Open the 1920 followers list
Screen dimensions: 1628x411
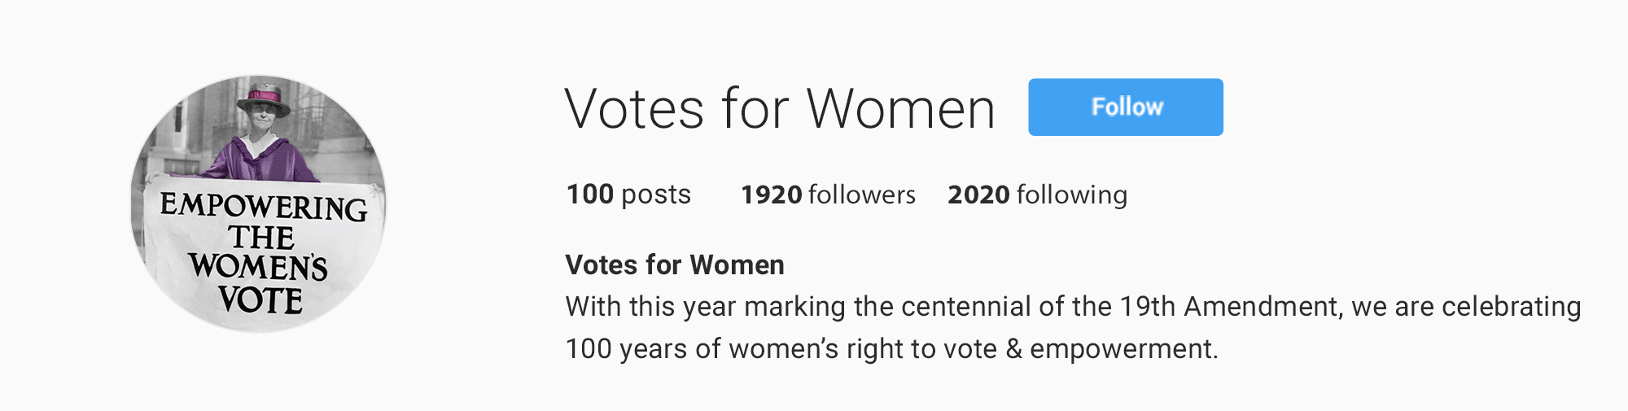pos(828,195)
